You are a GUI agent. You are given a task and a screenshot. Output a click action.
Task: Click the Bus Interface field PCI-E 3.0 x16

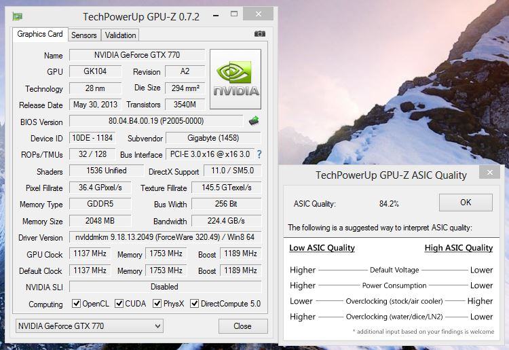(x=210, y=154)
